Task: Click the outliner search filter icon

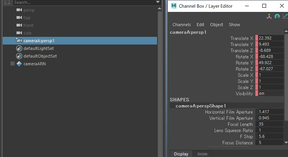Action: click(x=7, y=2)
